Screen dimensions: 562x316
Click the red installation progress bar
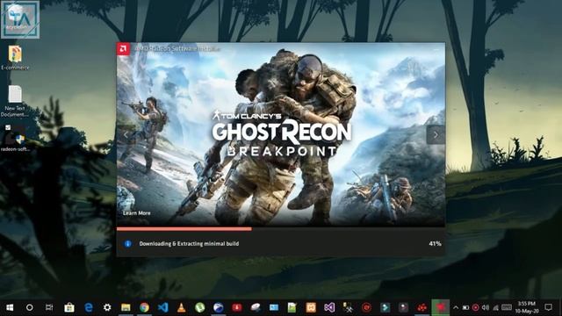click(184, 228)
